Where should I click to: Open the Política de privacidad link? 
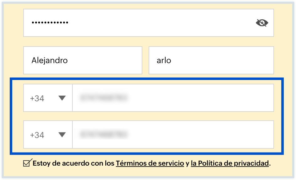coord(230,163)
